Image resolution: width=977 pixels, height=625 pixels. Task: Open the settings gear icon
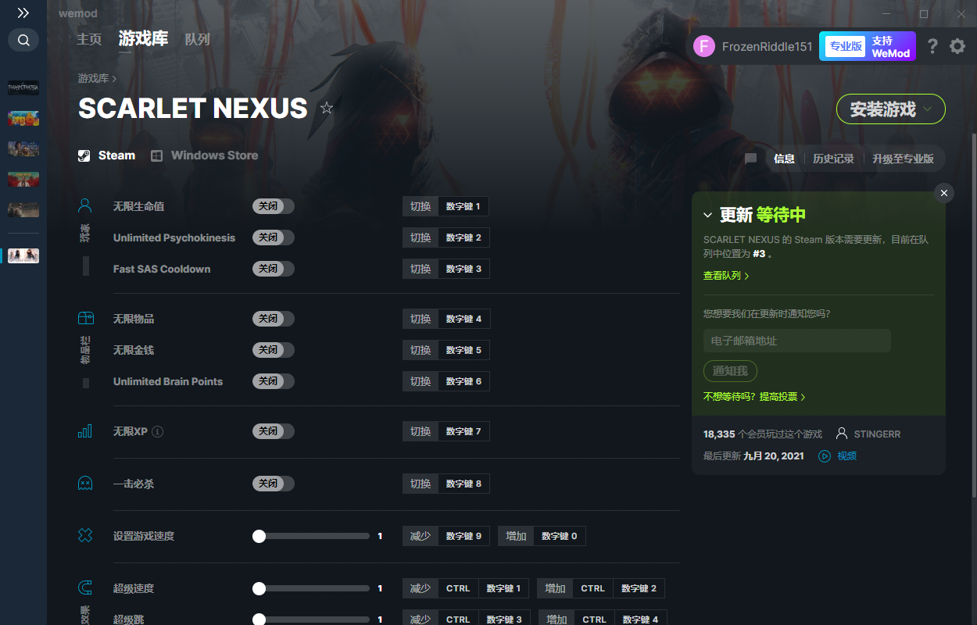[x=957, y=46]
